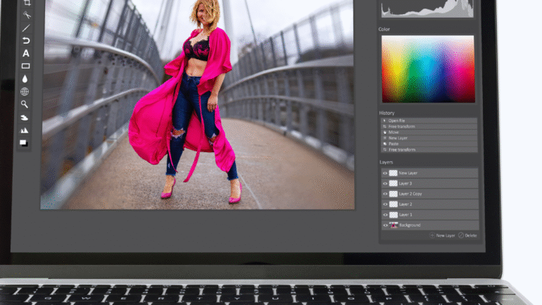Select the Layer 3 name
This screenshot has width=542, height=305.
click(x=405, y=183)
